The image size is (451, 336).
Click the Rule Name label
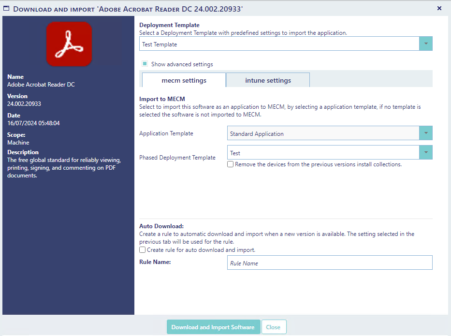[x=155, y=262]
